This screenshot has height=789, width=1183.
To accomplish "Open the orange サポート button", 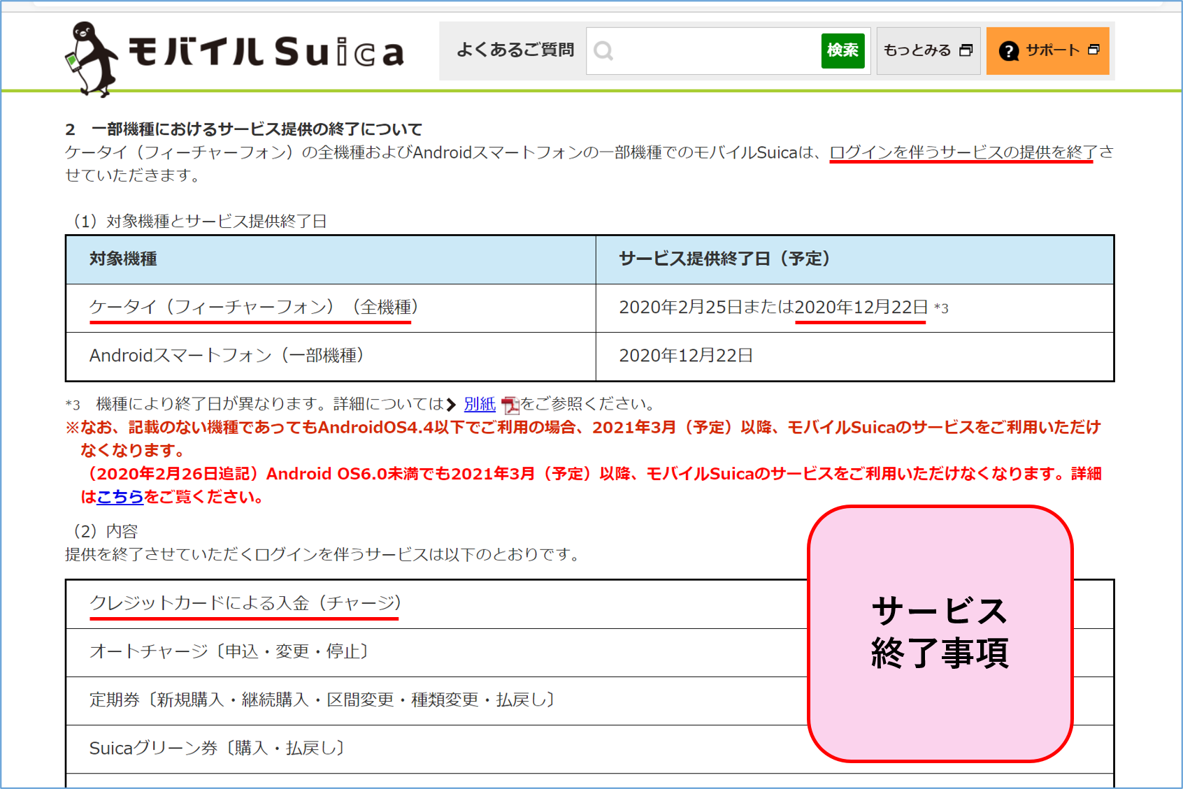I will click(1047, 50).
